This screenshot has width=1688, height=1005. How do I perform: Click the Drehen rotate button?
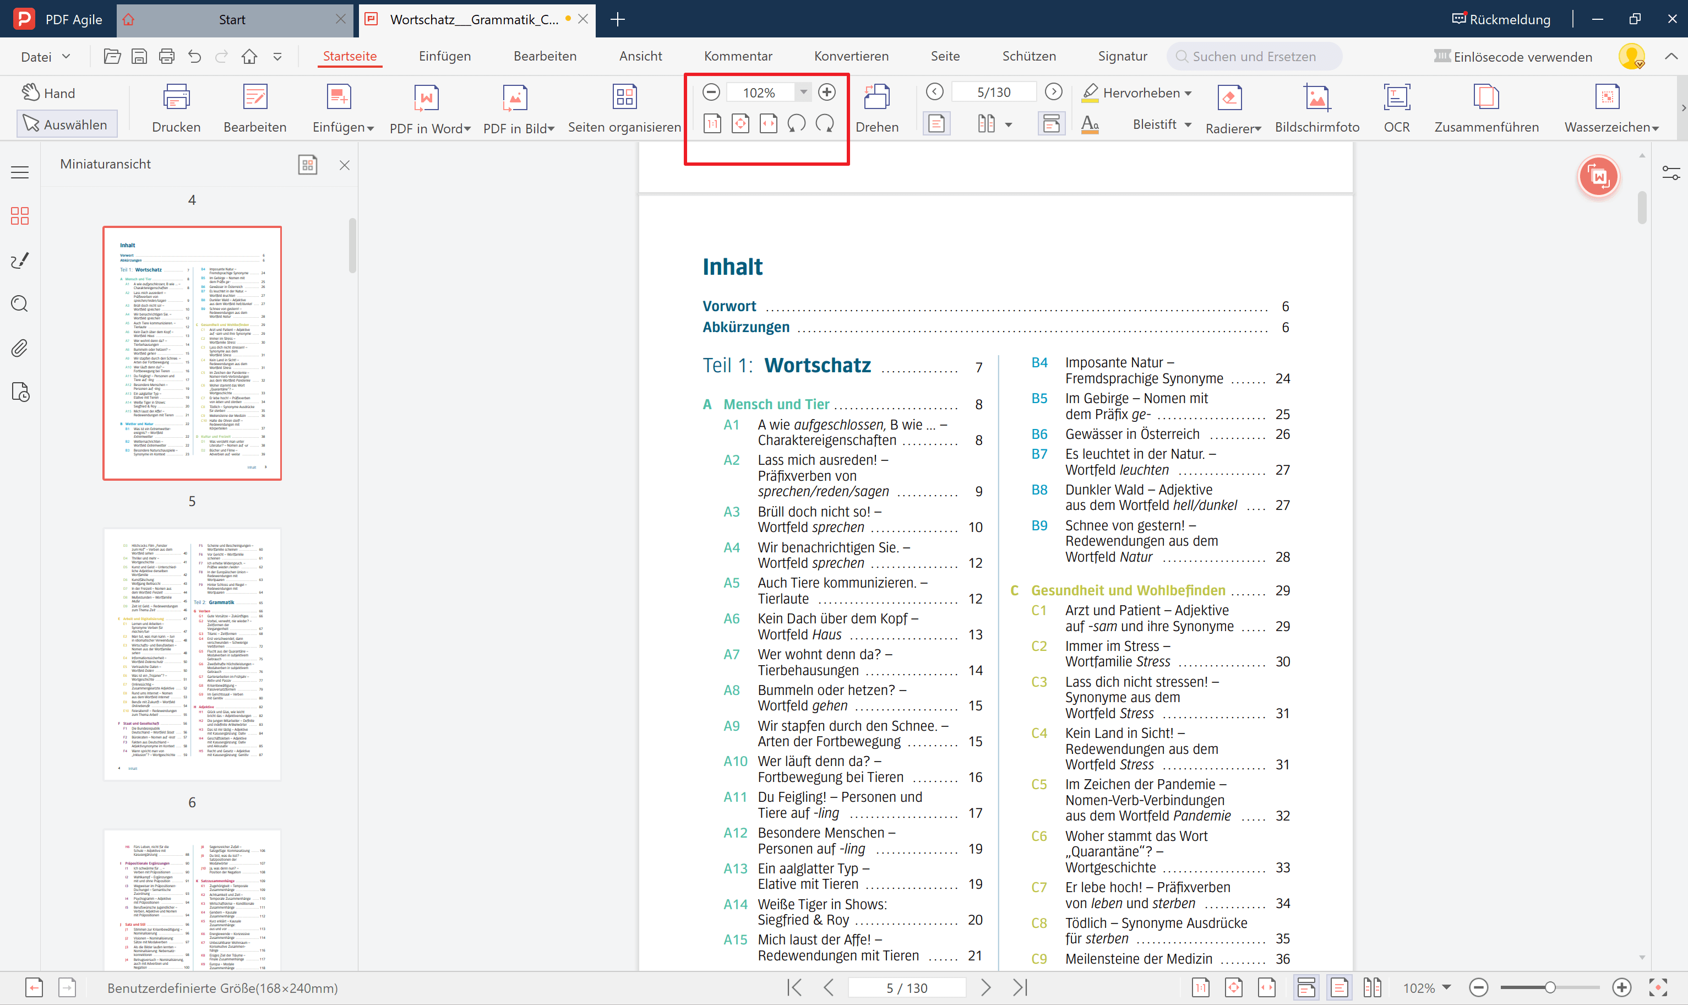(877, 108)
